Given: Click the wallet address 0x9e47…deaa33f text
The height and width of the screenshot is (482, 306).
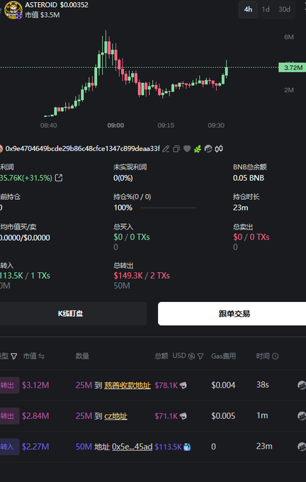Looking at the screenshot, I should pyautogui.click(x=82, y=149).
